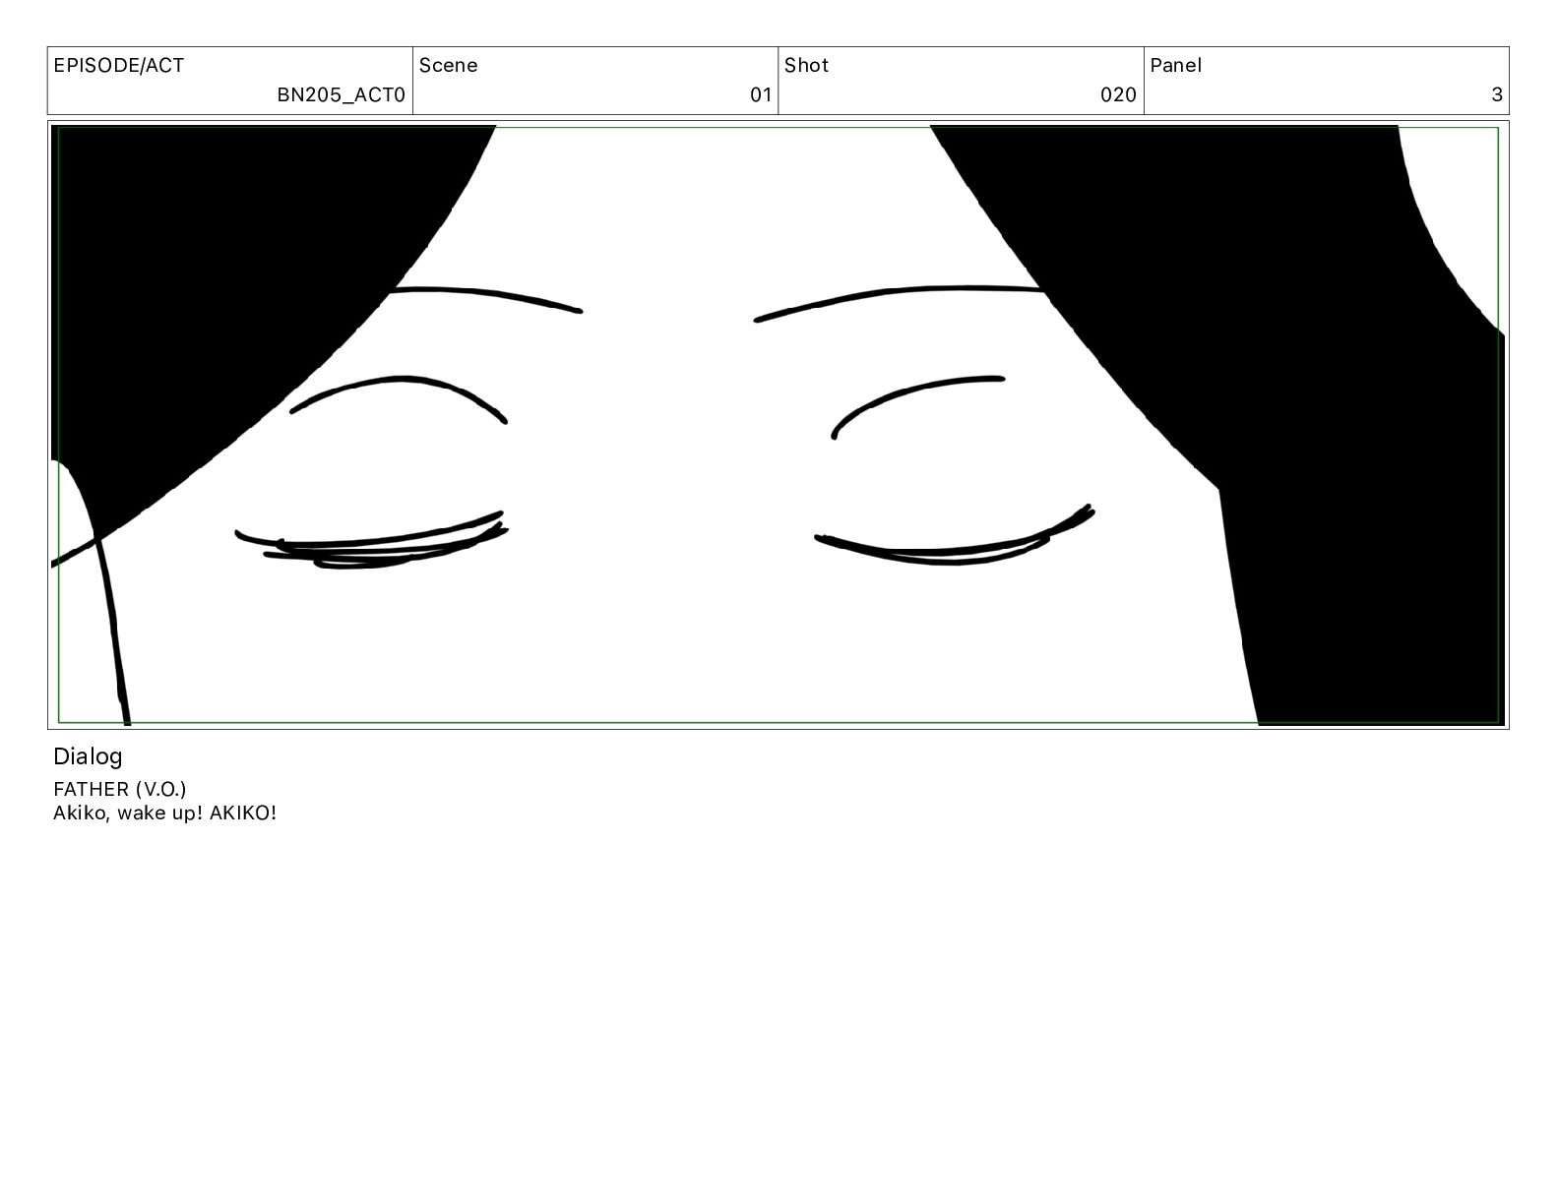Image resolution: width=1559 pixels, height=1204 pixels.
Task: Click the Panel header label
Action: pos(1175,66)
